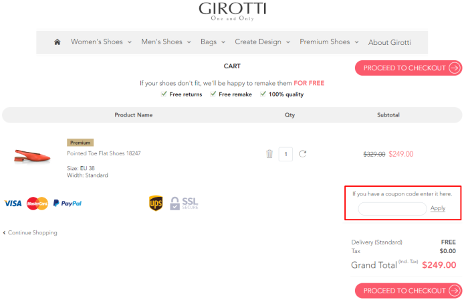Open the Men's Shoes menu
Image resolution: width=468 pixels, height=302 pixels.
coord(162,42)
